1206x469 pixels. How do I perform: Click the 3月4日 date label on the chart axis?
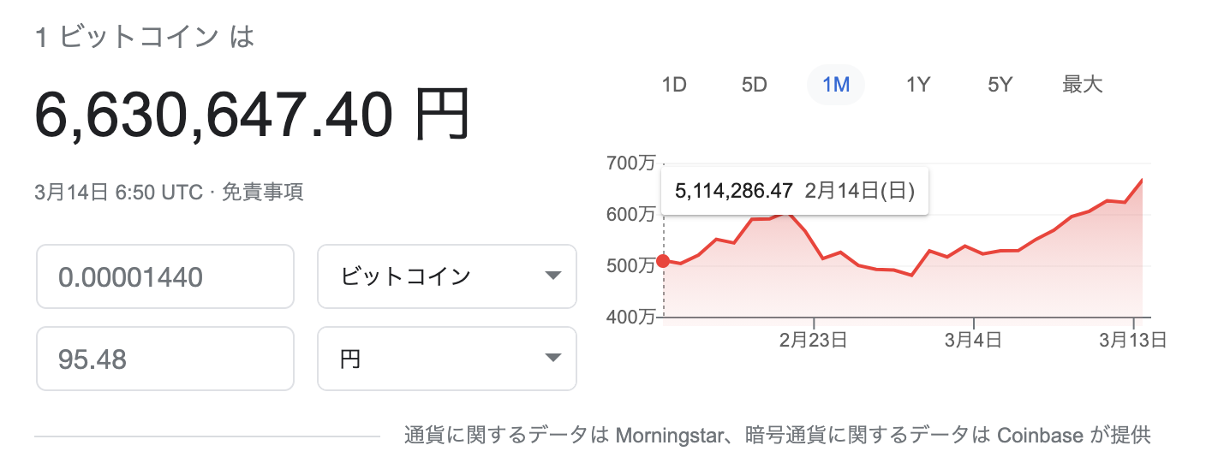973,341
